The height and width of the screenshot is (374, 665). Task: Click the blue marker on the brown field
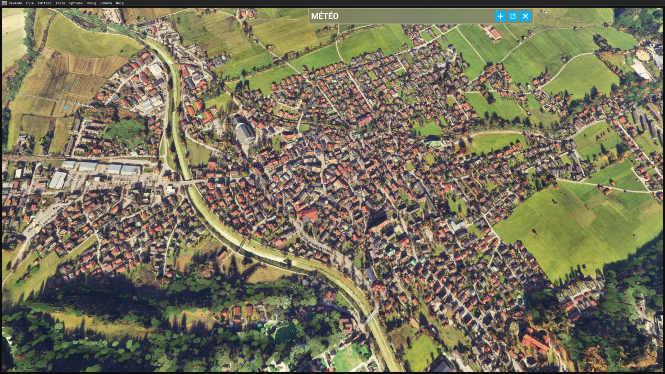(x=66, y=108)
